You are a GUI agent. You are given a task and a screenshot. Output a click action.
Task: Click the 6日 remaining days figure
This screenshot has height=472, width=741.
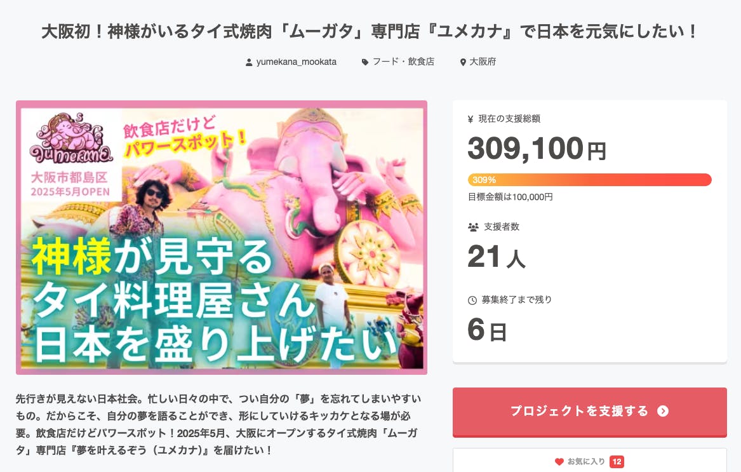coord(486,330)
